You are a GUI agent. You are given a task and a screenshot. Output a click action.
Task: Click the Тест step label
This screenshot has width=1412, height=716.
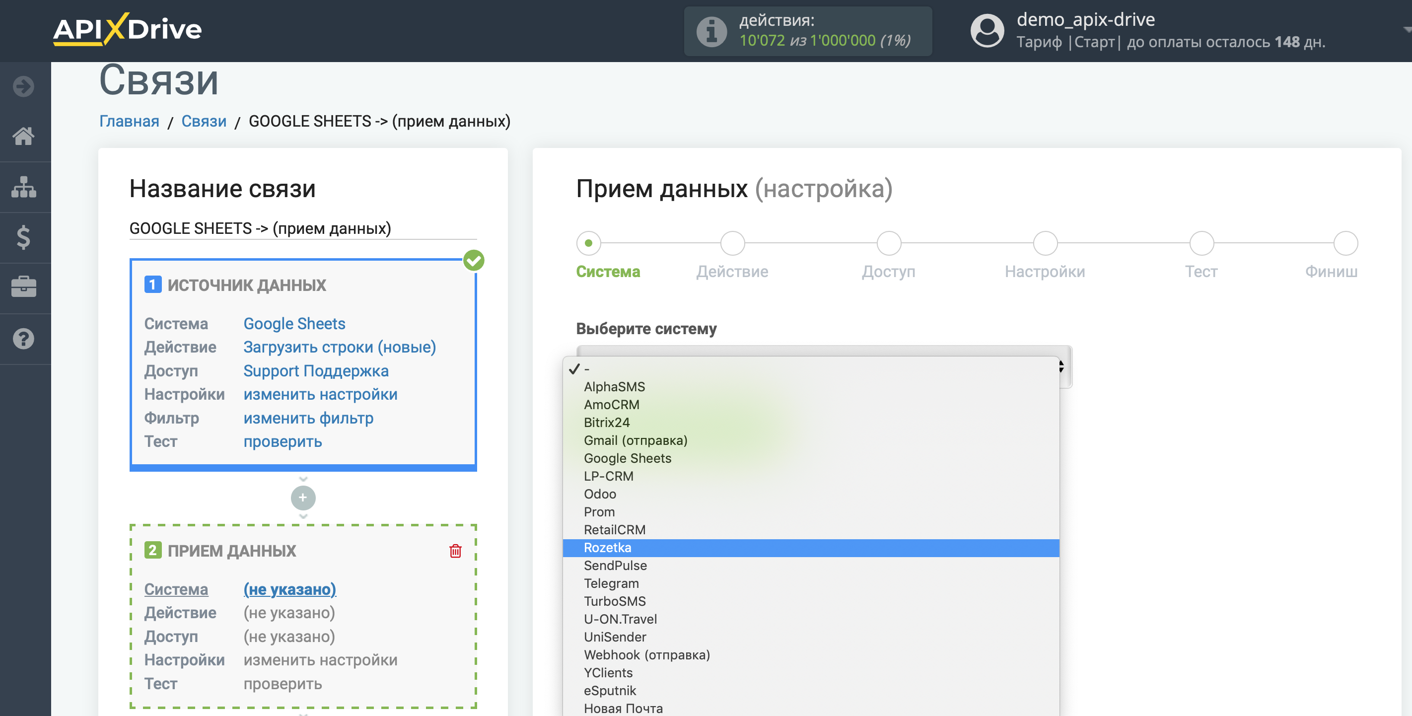click(x=1201, y=272)
